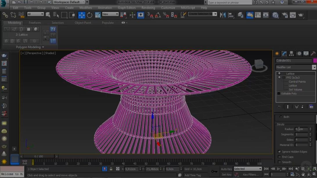
Task: Click the Align tool icon
Action: click(x=231, y=15)
